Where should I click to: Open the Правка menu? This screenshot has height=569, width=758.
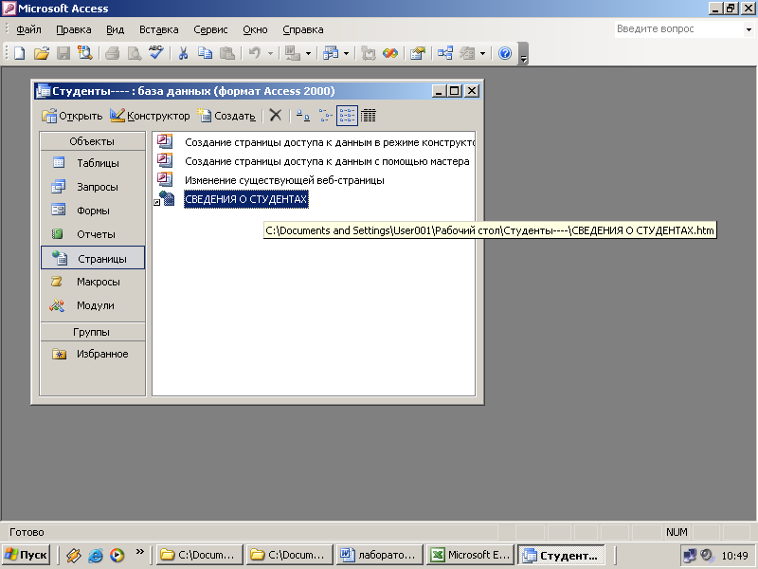(74, 29)
